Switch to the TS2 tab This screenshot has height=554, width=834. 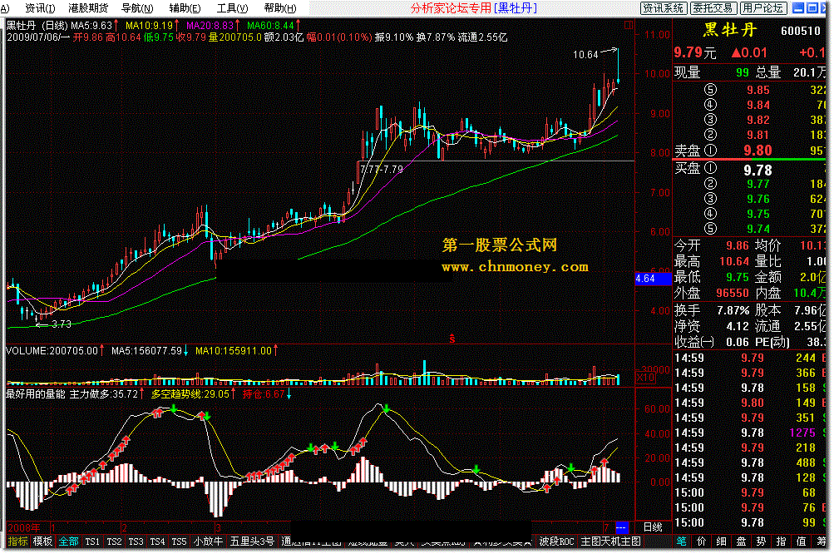pyautogui.click(x=114, y=542)
